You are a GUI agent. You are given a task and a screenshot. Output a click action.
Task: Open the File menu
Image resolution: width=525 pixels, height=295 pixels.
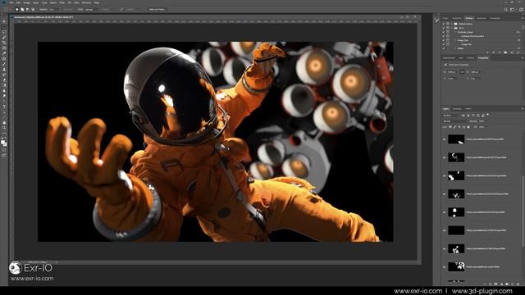click(x=11, y=2)
